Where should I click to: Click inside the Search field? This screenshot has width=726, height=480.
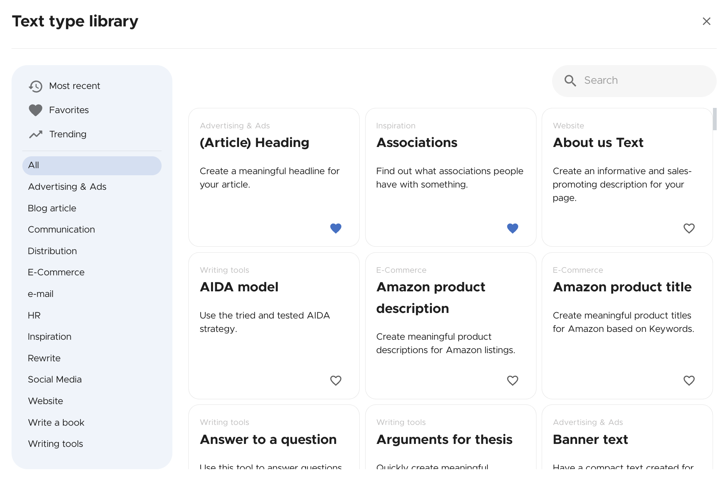[x=633, y=80]
